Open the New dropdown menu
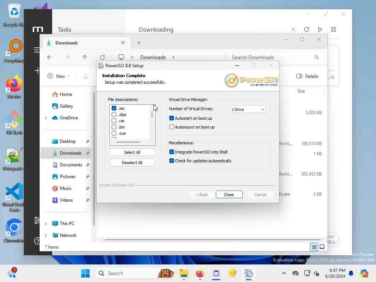376x282 pixels. coord(59,76)
